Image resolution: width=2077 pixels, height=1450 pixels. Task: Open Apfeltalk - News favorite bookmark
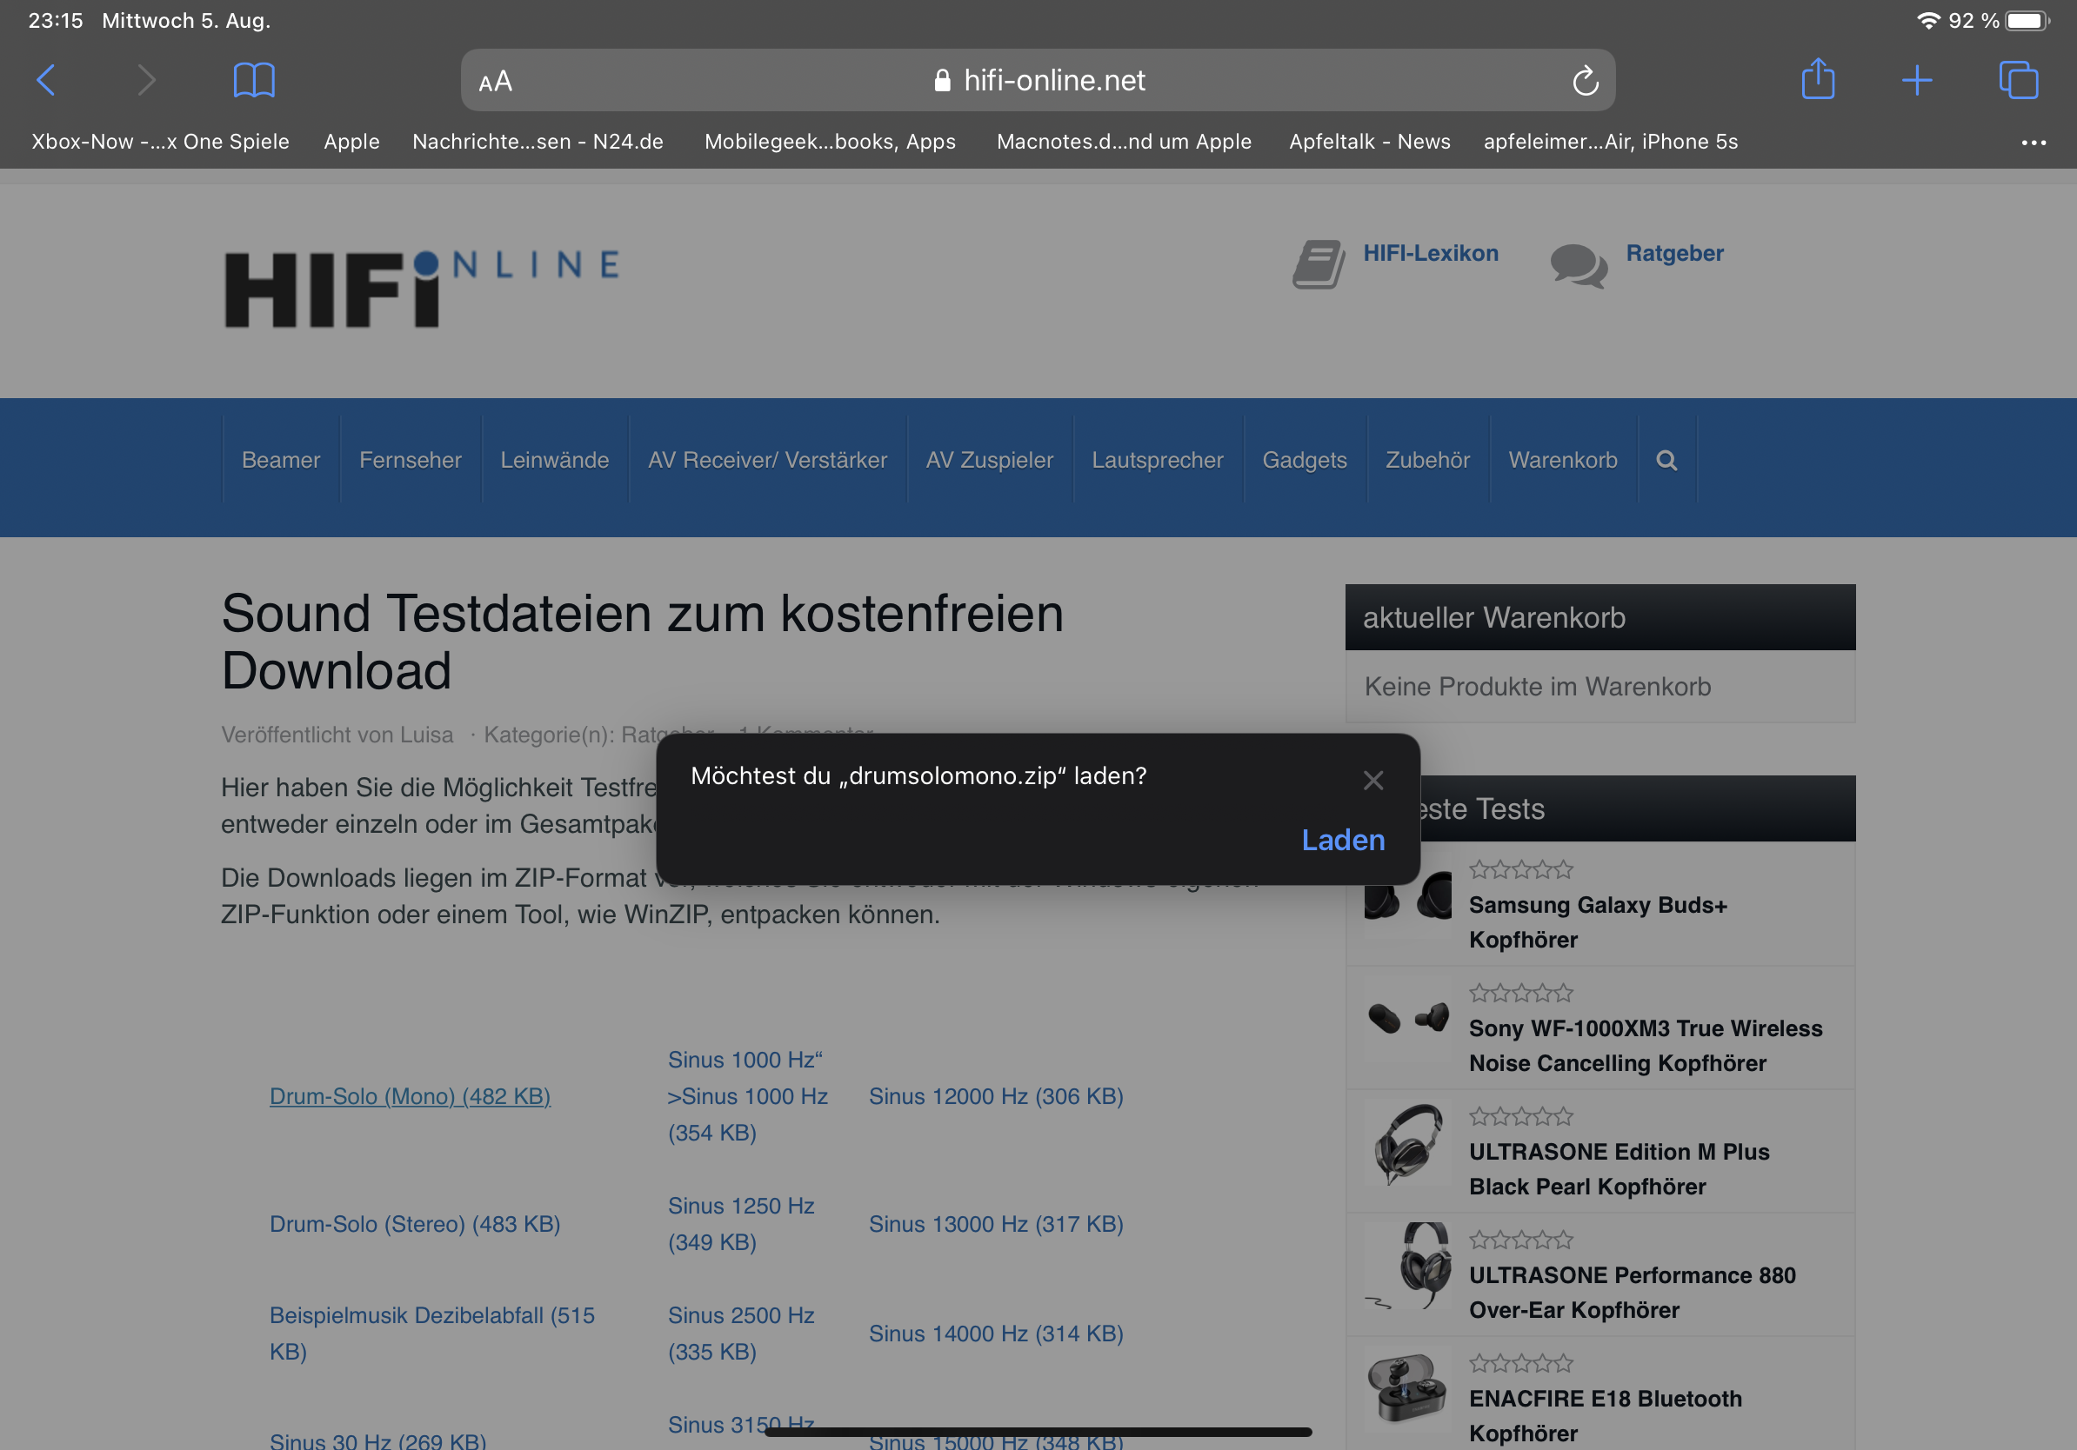[1369, 142]
